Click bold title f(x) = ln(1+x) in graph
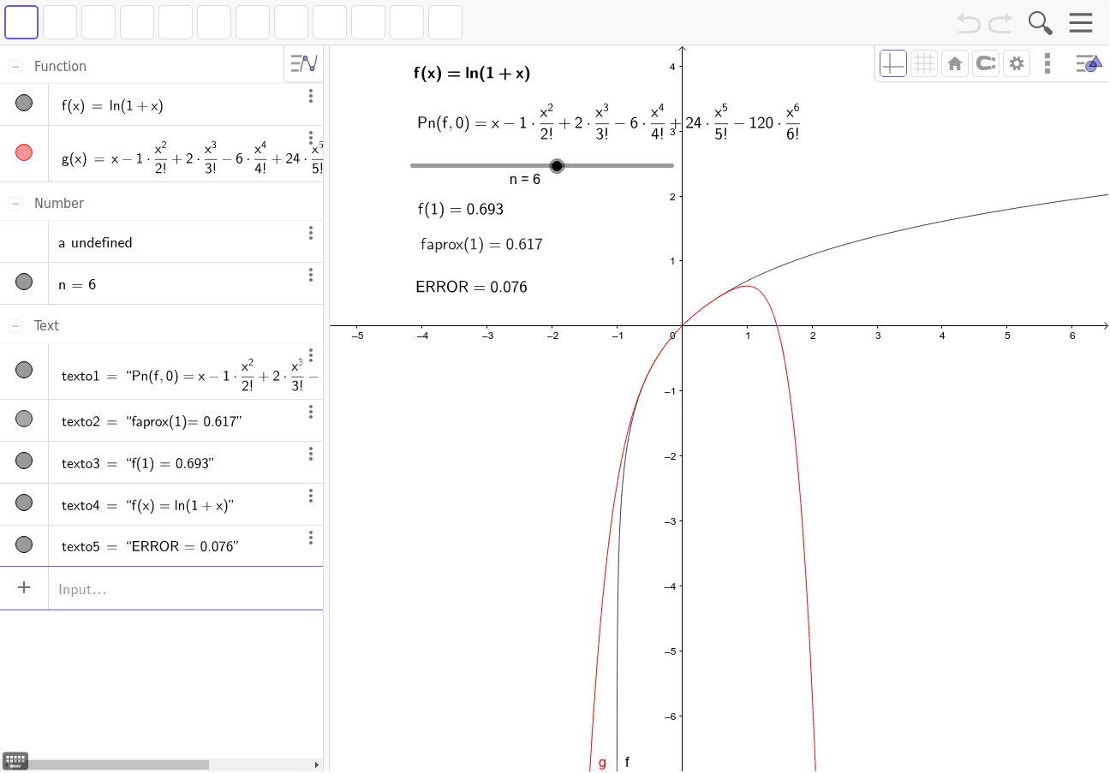Image resolution: width=1110 pixels, height=773 pixels. pos(472,74)
